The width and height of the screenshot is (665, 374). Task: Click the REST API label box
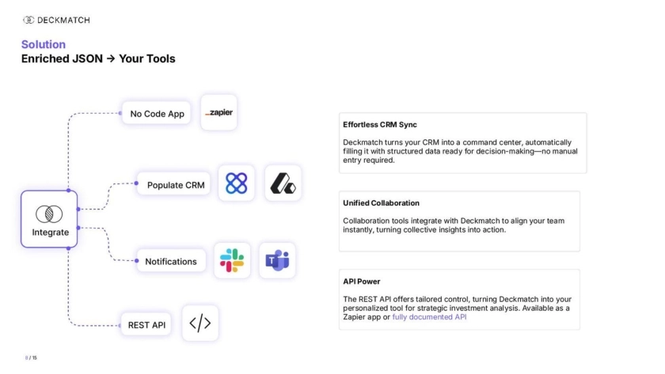point(146,324)
